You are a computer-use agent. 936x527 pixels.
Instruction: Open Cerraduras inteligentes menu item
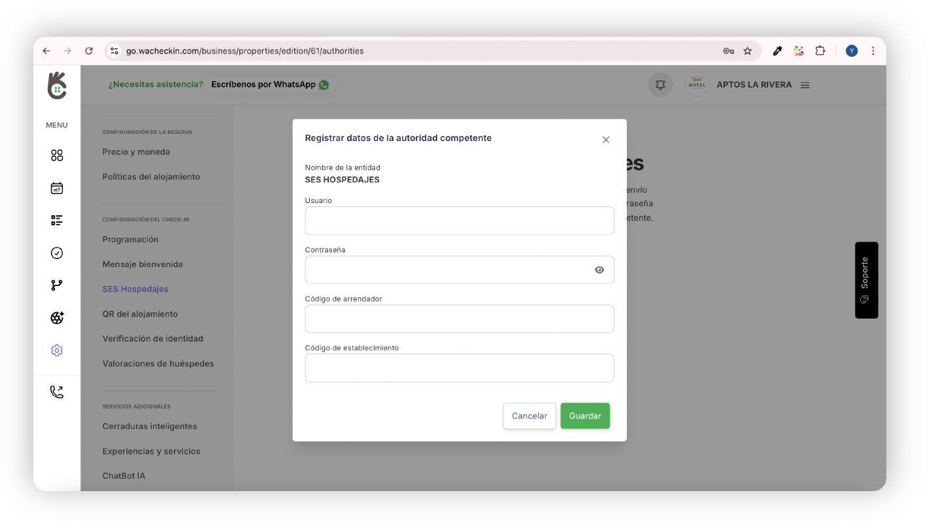click(x=150, y=426)
